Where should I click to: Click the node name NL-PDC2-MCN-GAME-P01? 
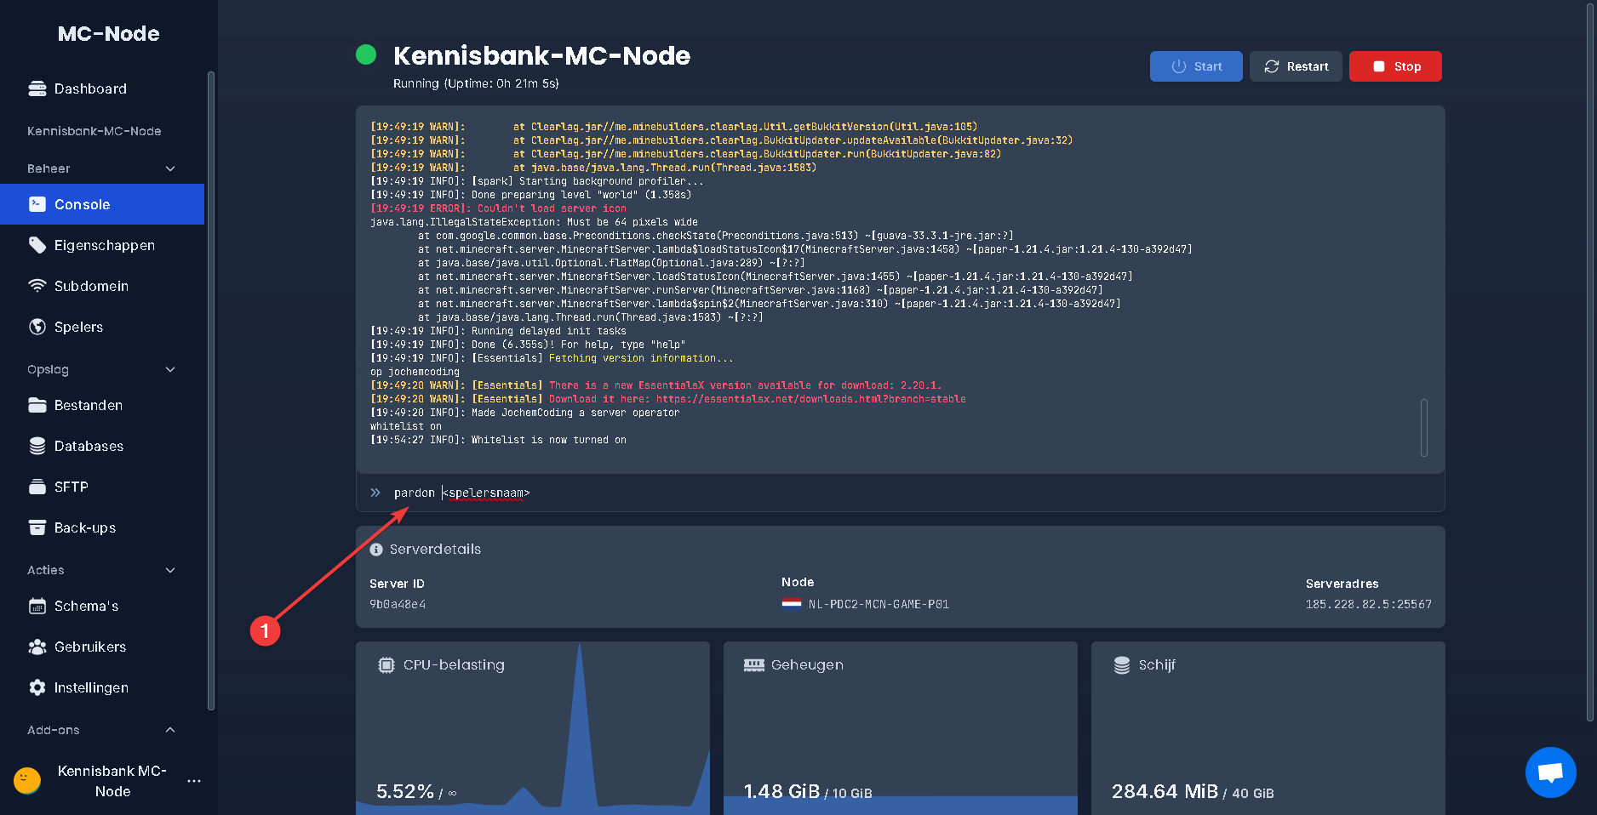(879, 604)
